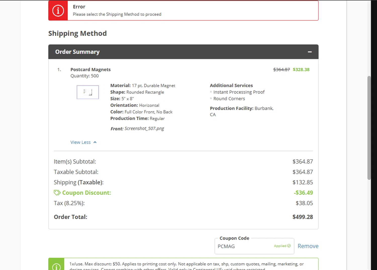Screen dimensions: 377x270
Task: Click the red error info icon
Action: coord(58,11)
